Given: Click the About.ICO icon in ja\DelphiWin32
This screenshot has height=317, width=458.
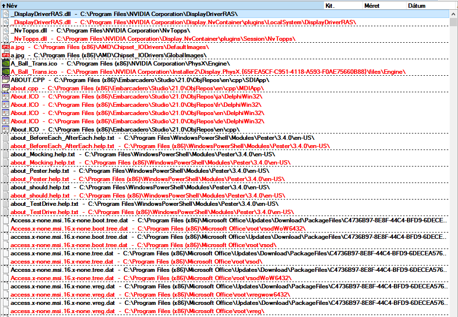Looking at the screenshot, I should (x=5, y=96).
